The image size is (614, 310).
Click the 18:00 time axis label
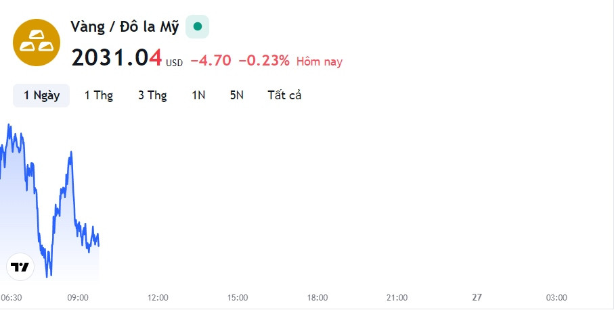317,297
